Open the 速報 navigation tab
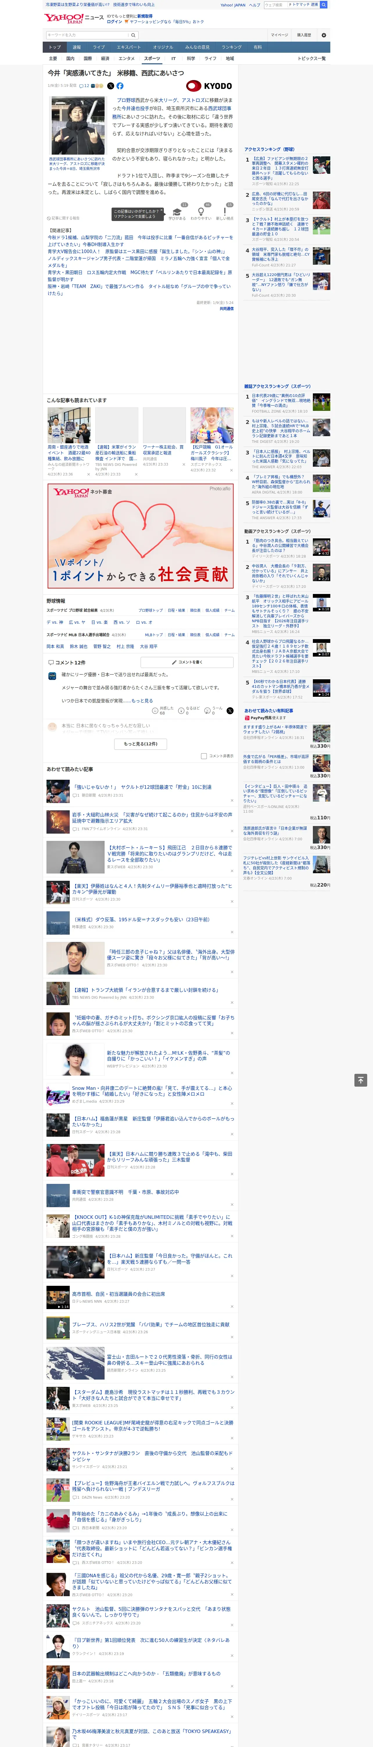 (76, 47)
